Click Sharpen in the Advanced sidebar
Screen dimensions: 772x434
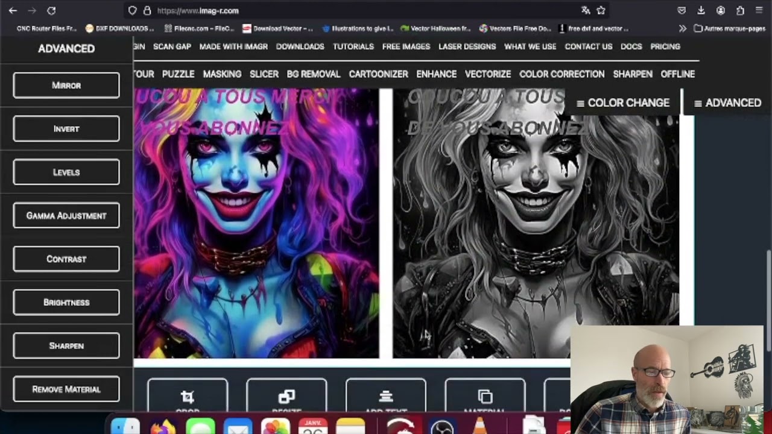pyautogui.click(x=66, y=346)
